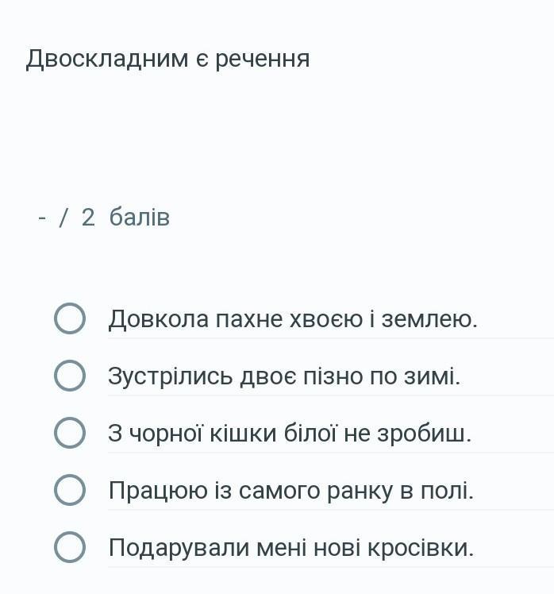Mark the radio button for "З чорної кішки білої не зробиш"
The height and width of the screenshot is (594, 554).
(70, 434)
